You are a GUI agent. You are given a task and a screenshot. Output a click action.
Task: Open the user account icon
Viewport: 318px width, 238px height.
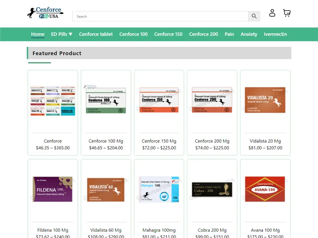(x=272, y=13)
